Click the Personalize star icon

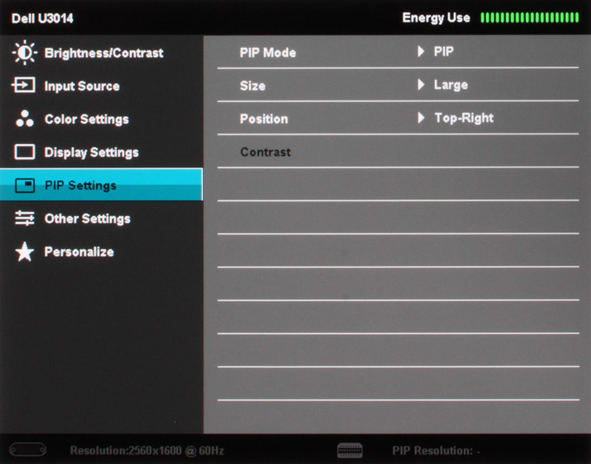pos(24,252)
